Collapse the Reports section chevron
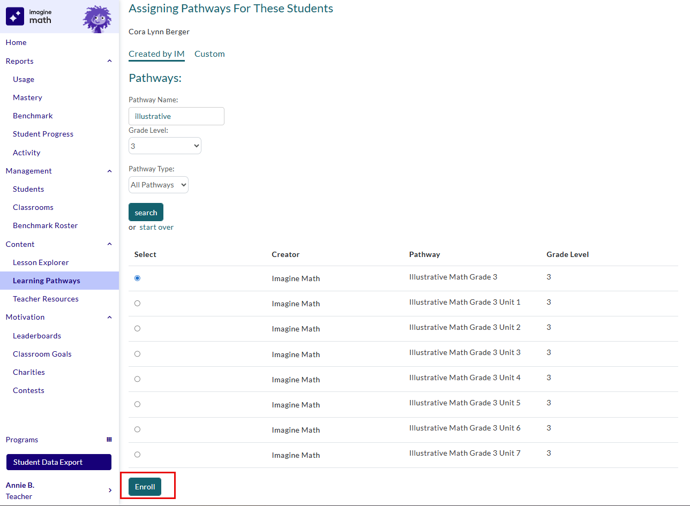The width and height of the screenshot is (690, 506). (109, 61)
